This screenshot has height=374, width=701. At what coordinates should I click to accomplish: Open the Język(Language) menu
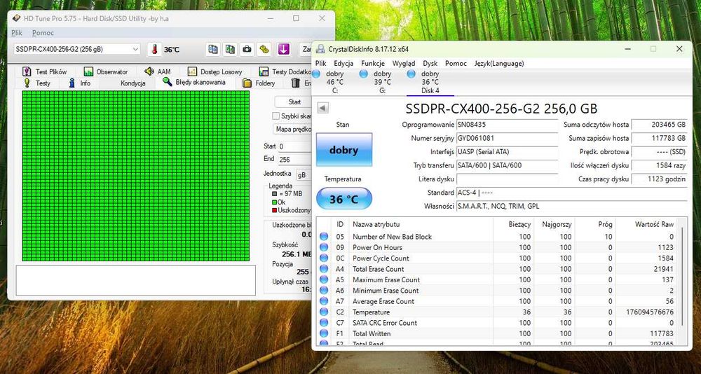[499, 64]
